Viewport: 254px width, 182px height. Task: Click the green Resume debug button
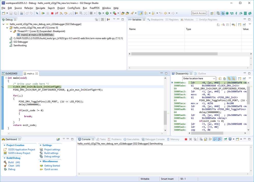43,13
